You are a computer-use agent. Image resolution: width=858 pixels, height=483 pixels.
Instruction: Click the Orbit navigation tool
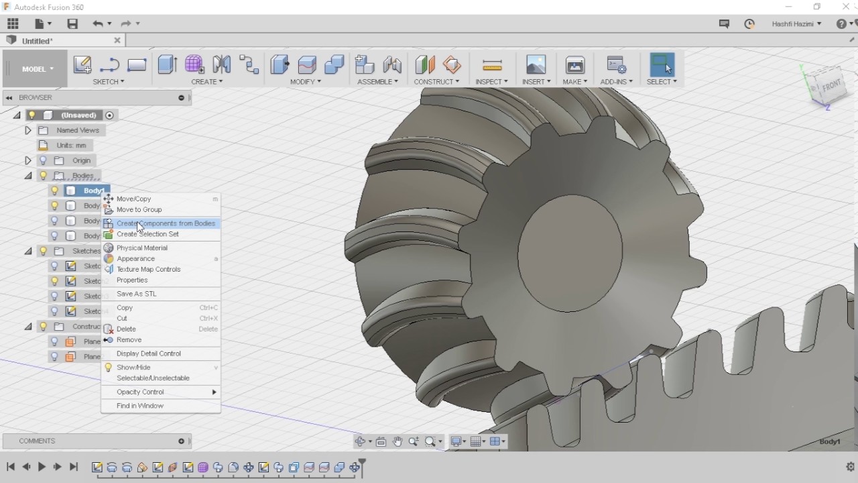coord(360,441)
